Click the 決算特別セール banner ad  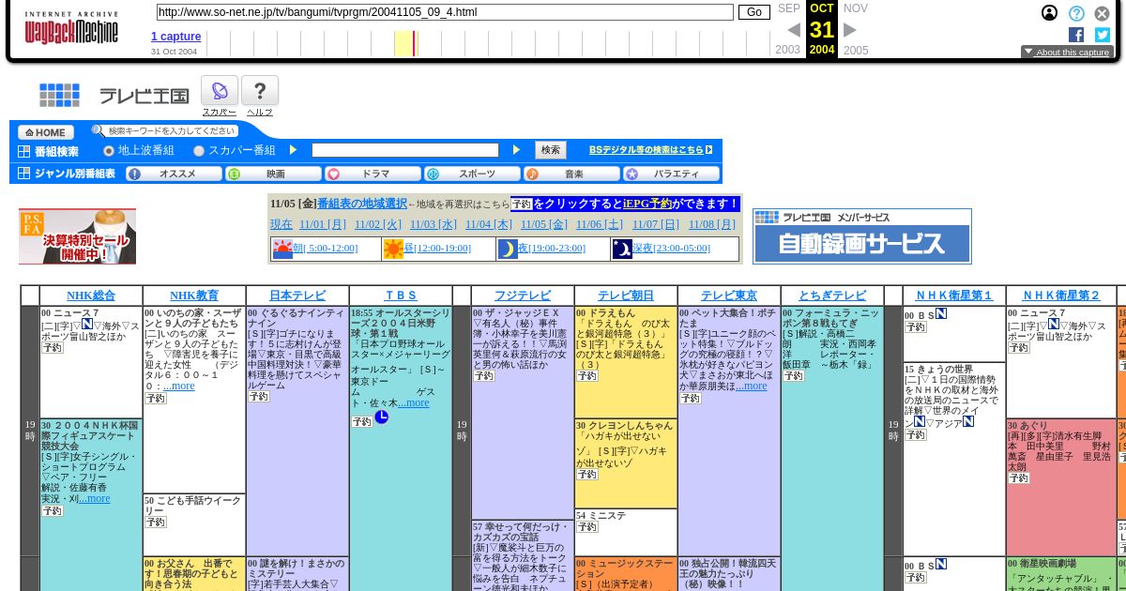pyautogui.click(x=77, y=236)
